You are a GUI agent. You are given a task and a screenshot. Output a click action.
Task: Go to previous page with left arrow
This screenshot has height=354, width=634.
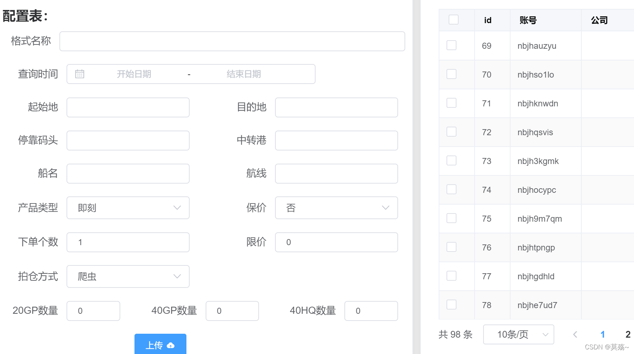pos(575,334)
